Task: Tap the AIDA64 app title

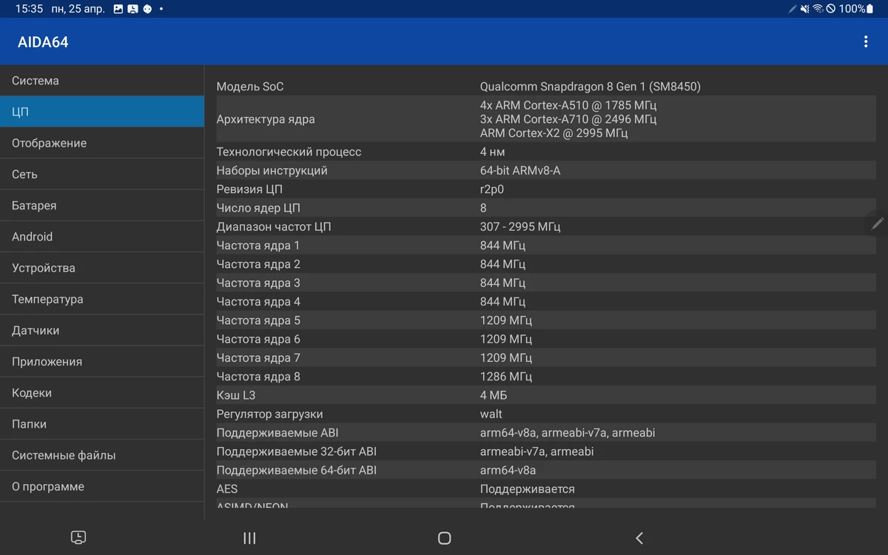Action: [43, 42]
